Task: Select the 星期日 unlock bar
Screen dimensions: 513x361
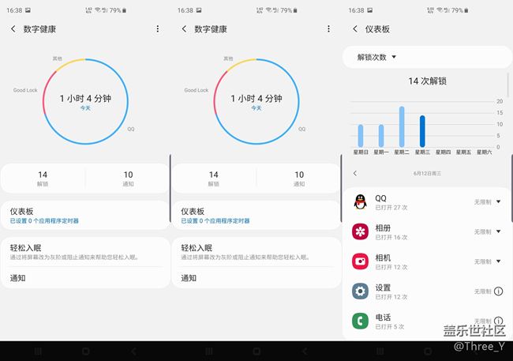Action: coord(361,136)
